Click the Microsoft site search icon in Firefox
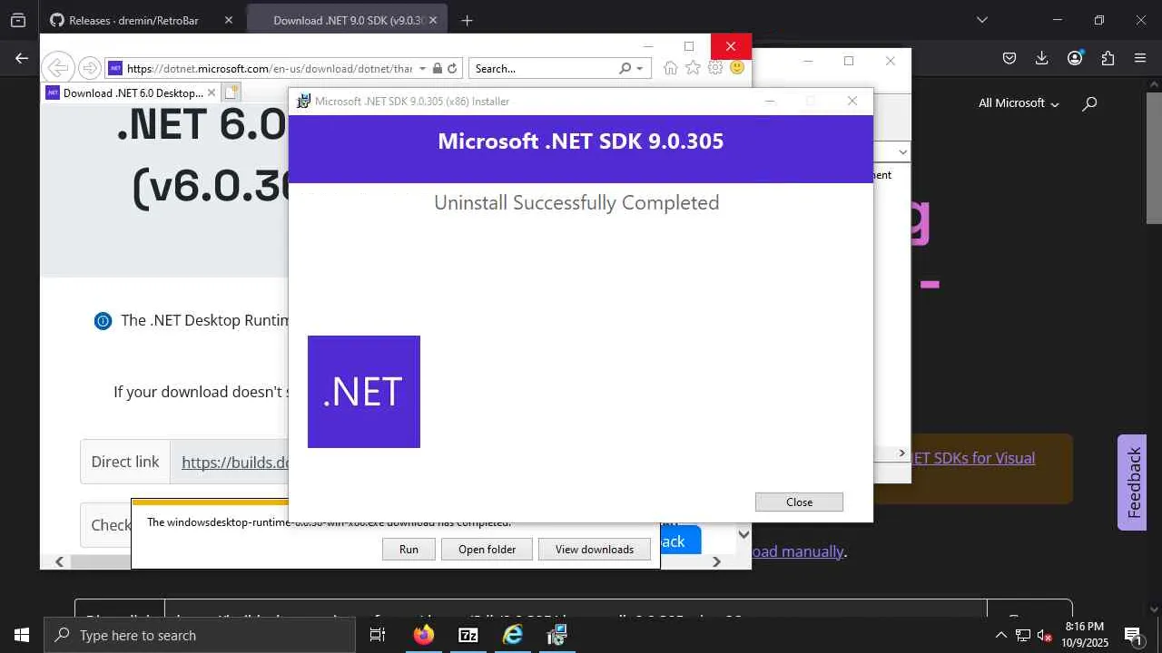This screenshot has width=1162, height=653. (x=1089, y=103)
